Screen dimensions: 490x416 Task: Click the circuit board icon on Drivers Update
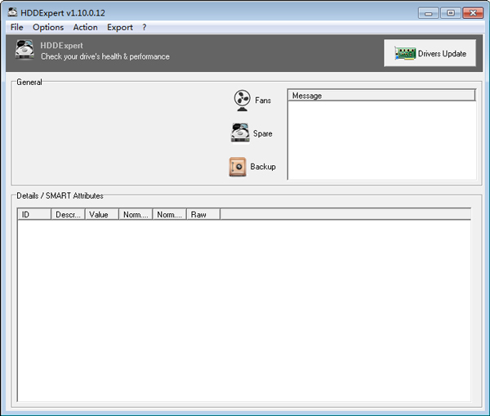(405, 53)
